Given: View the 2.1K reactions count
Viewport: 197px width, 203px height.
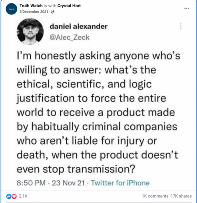Looking at the screenshot, I should [x=23, y=196].
